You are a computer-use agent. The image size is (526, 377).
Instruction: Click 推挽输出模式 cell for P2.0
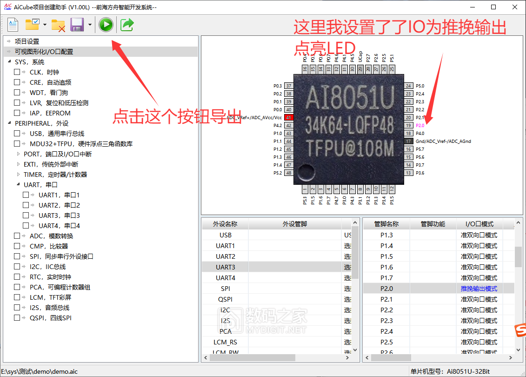click(479, 289)
